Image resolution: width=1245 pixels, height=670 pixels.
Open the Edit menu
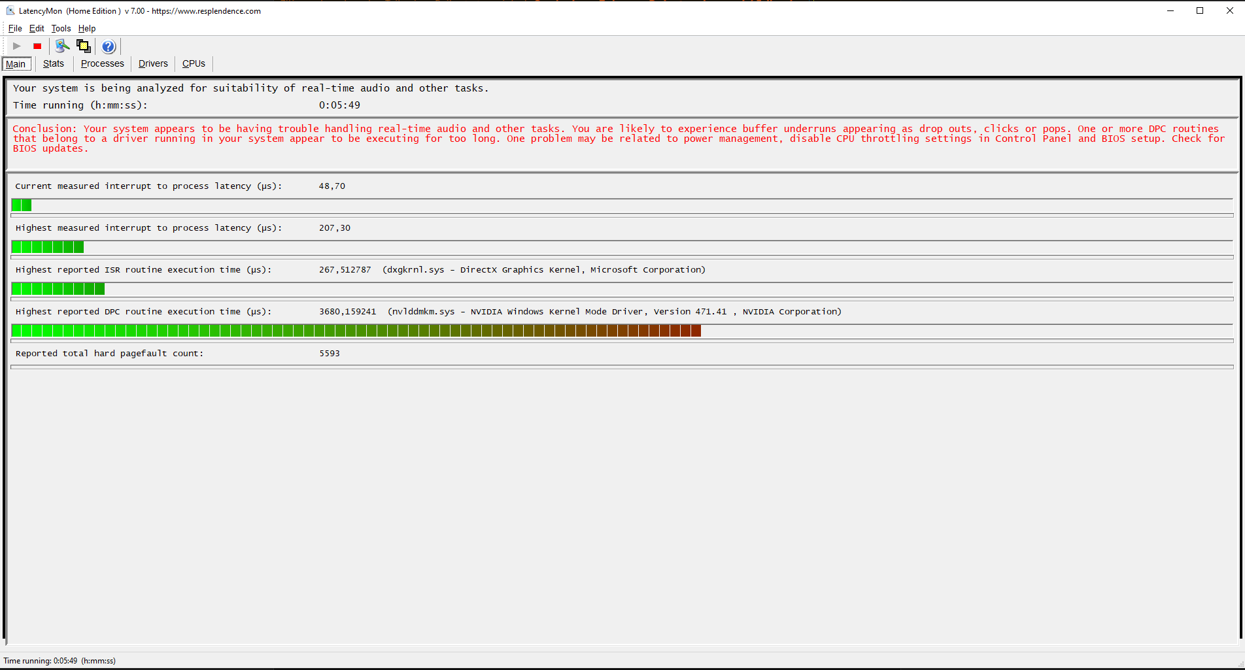tap(37, 28)
